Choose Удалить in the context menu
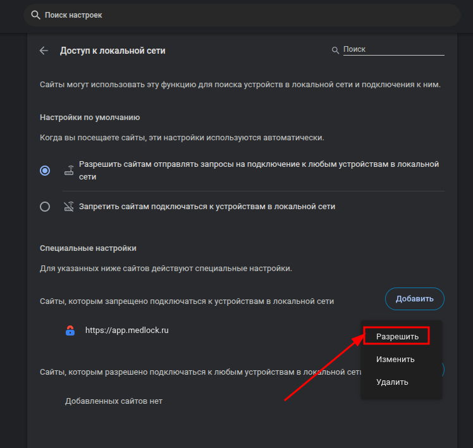The width and height of the screenshot is (473, 448). coord(392,382)
